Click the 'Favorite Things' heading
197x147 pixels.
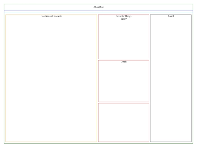pyautogui.click(x=124, y=16)
